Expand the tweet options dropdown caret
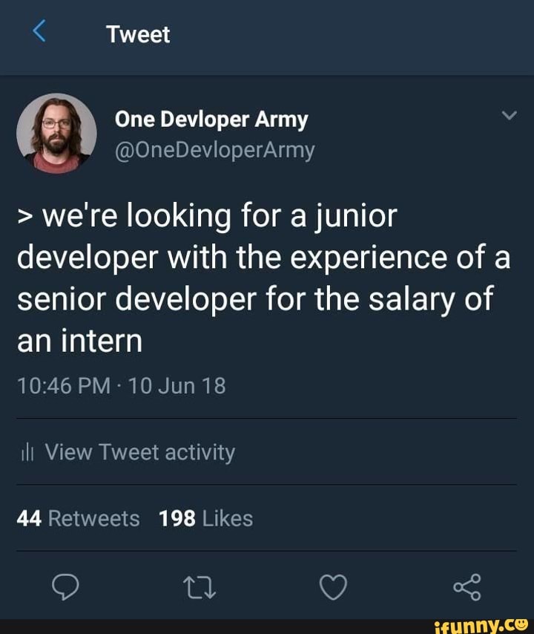Viewport: 534px width, 634px height. pyautogui.click(x=510, y=113)
